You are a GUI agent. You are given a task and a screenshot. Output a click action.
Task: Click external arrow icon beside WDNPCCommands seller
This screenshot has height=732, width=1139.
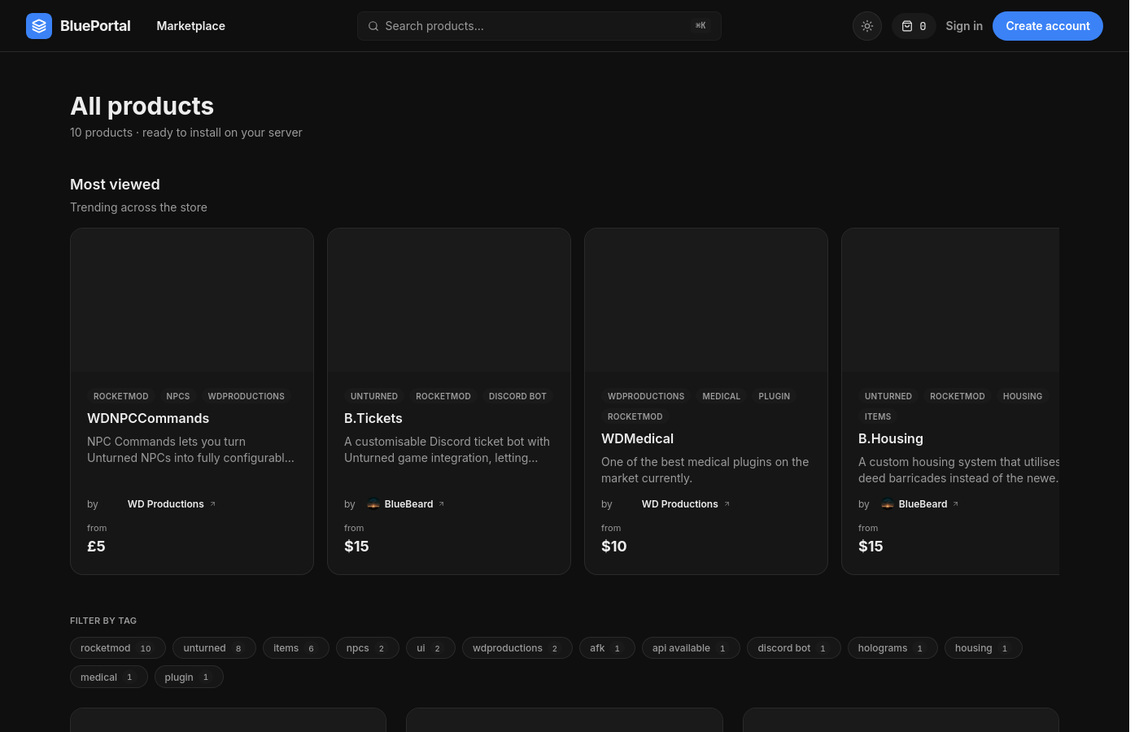(213, 504)
